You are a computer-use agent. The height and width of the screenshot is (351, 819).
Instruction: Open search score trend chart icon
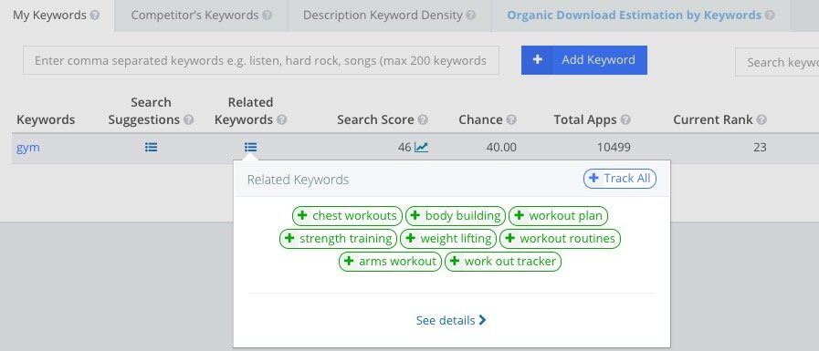pyautogui.click(x=421, y=148)
